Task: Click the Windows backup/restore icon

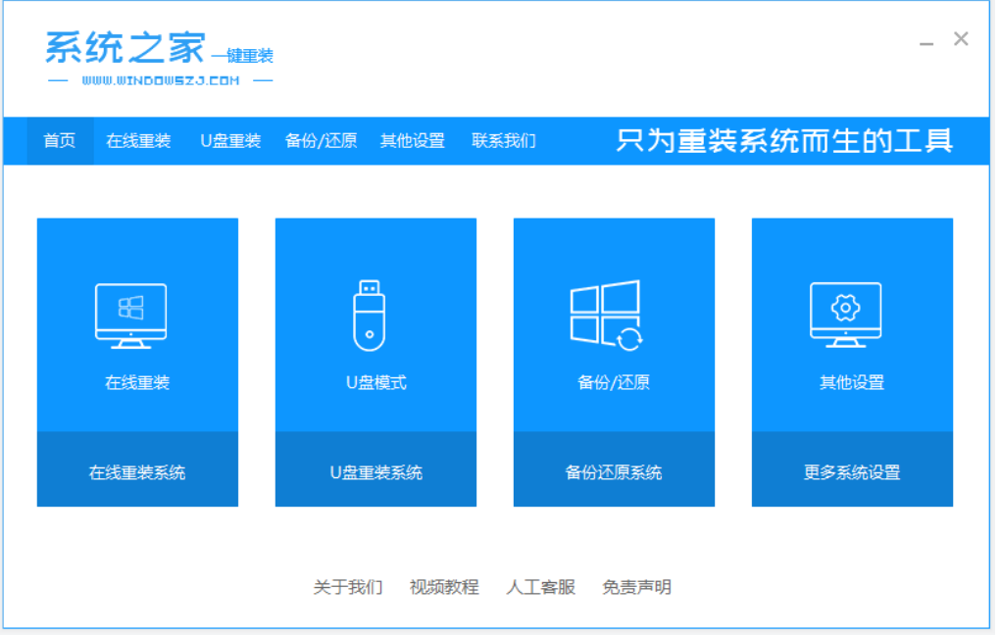Action: (x=606, y=316)
